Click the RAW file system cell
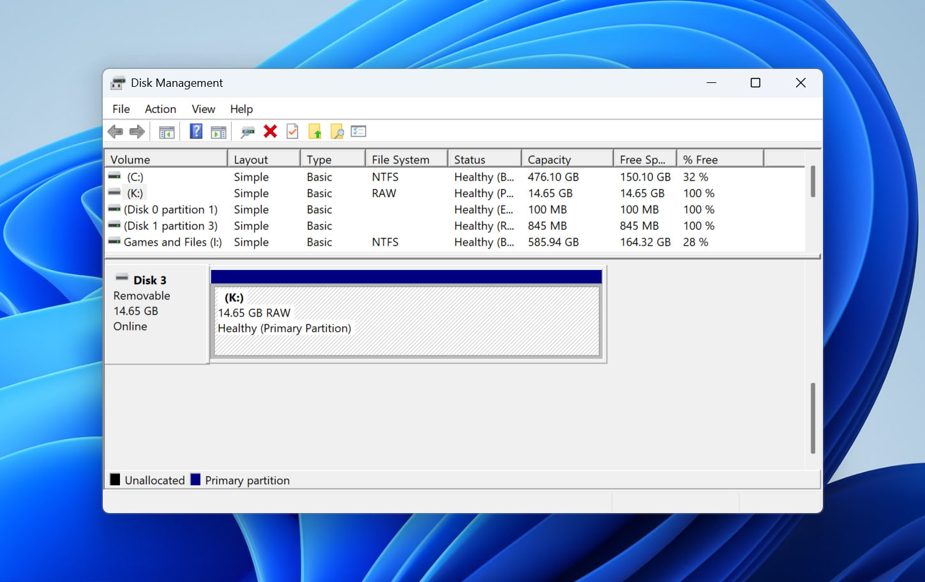The height and width of the screenshot is (582, 925). pos(384,193)
